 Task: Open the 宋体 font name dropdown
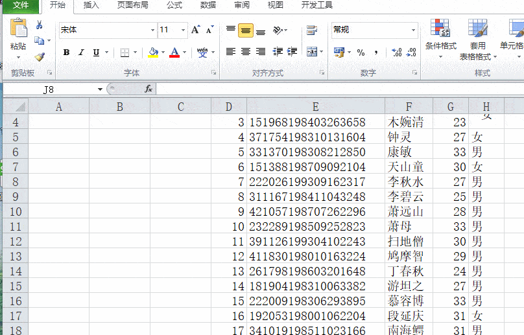[152, 30]
